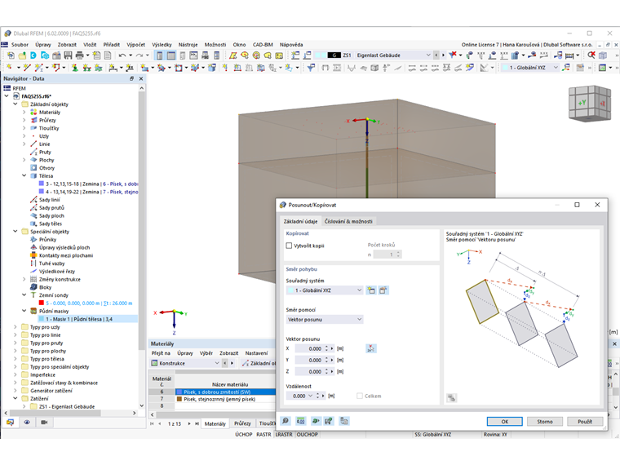Click the Save icon in the main toolbar
This screenshot has height=465, width=620.
[68, 55]
